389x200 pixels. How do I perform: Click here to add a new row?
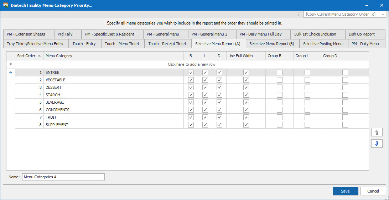[x=192, y=64]
